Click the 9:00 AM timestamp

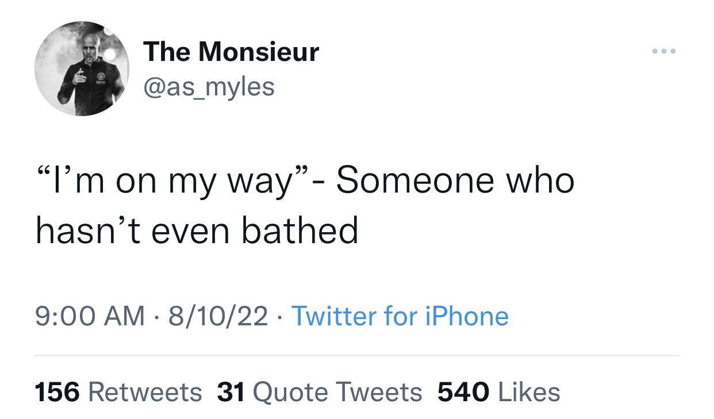pyautogui.click(x=90, y=316)
